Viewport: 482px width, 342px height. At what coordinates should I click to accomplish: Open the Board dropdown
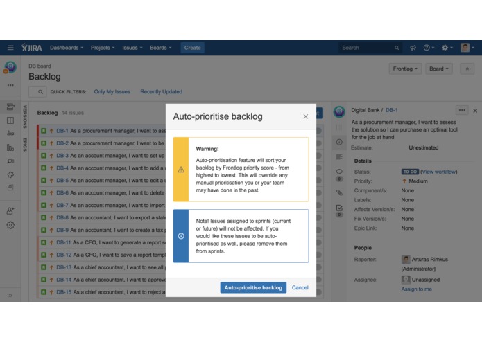[439, 69]
